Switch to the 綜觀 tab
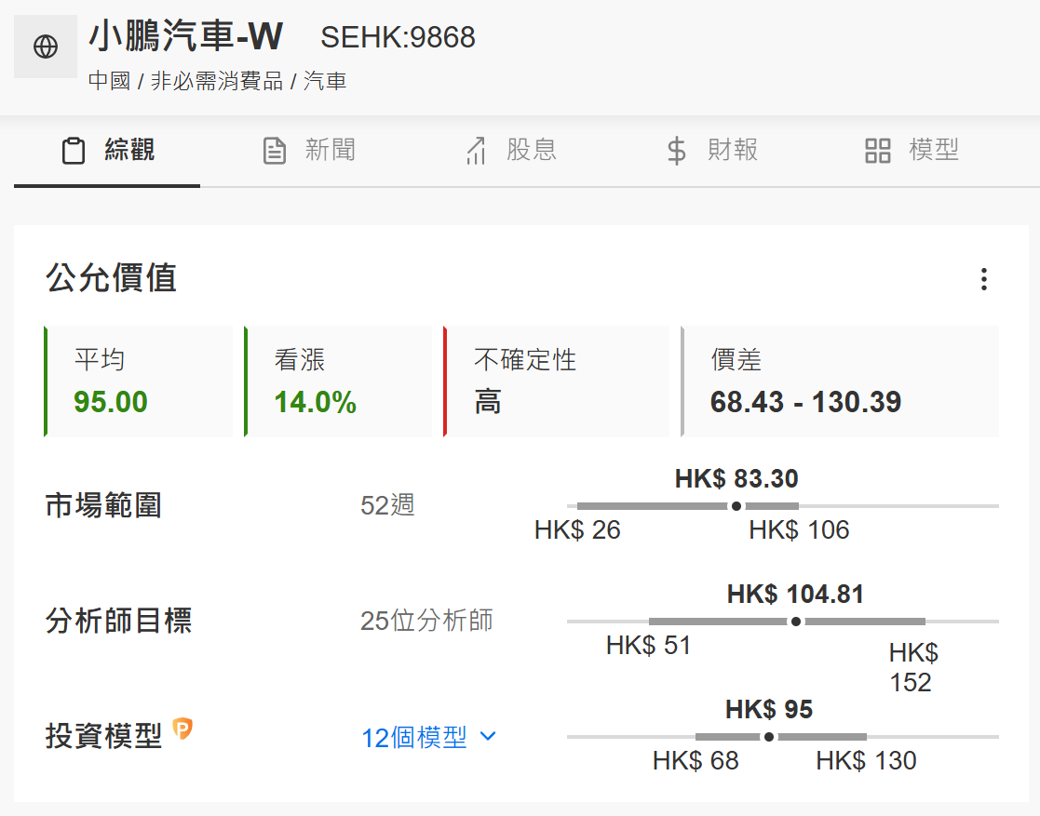The image size is (1040, 816). (107, 151)
